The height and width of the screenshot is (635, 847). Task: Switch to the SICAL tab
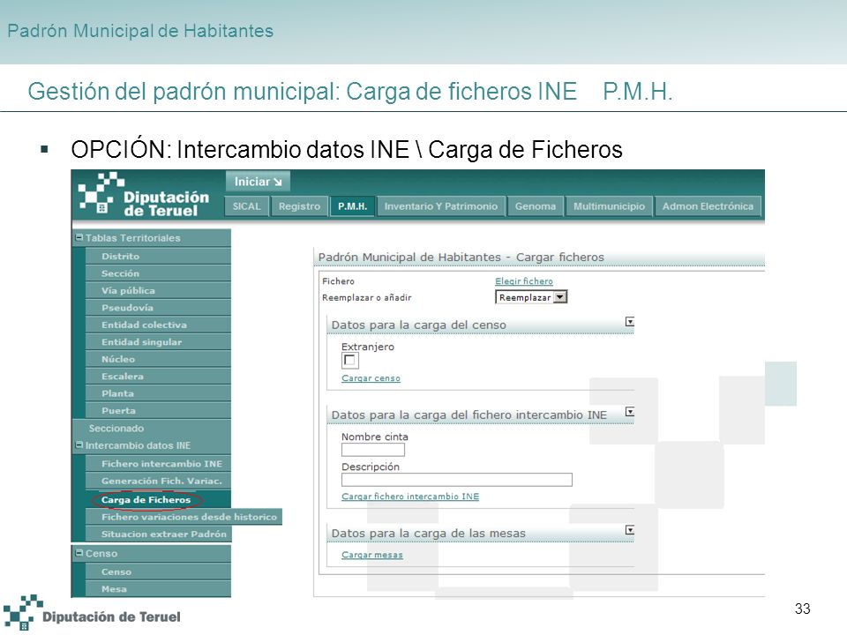[x=247, y=206]
